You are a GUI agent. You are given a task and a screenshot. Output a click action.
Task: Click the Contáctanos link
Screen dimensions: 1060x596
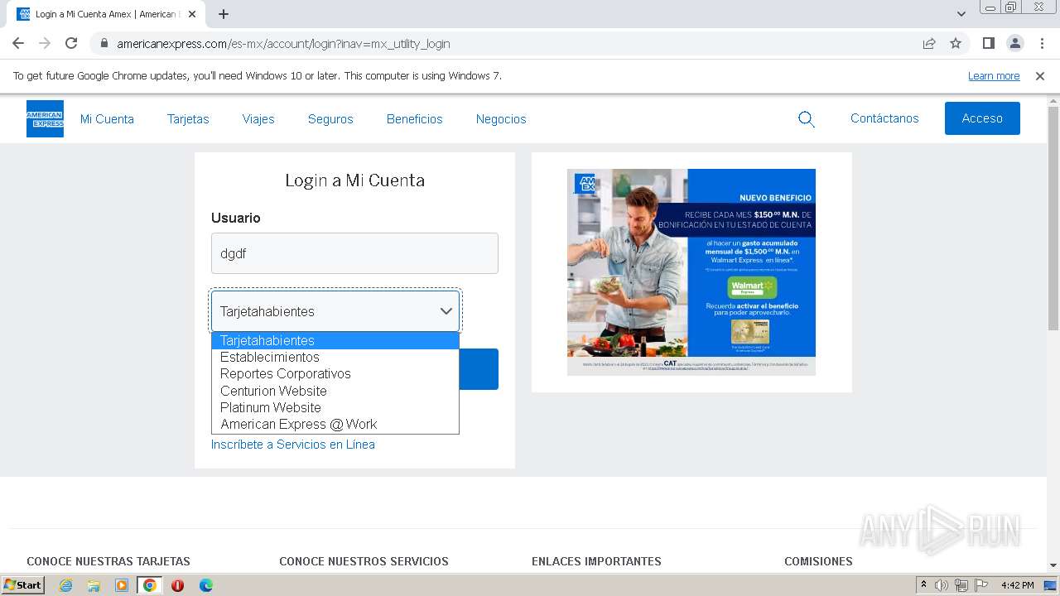(884, 118)
